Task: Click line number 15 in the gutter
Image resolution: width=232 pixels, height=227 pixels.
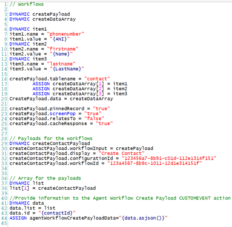Action: [4, 74]
